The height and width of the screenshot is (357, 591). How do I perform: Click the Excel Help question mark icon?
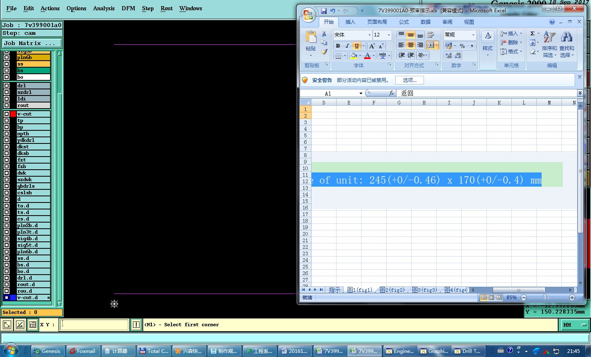[x=552, y=22]
